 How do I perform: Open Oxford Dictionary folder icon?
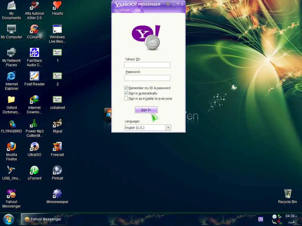[x=12, y=104]
